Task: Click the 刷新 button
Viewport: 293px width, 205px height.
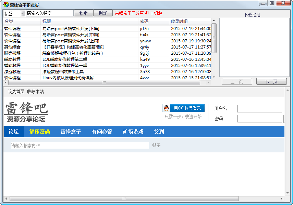Action: [x=103, y=13]
